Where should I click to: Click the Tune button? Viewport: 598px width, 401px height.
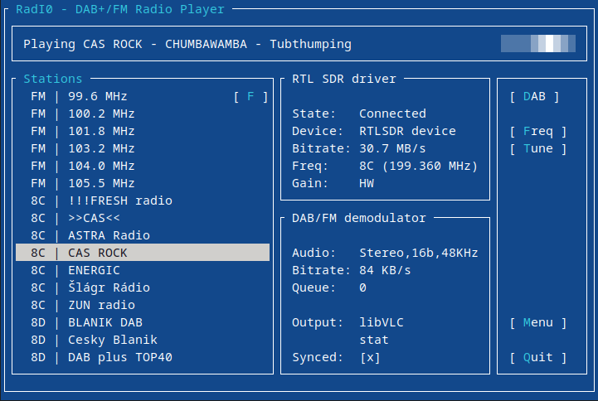tap(538, 148)
